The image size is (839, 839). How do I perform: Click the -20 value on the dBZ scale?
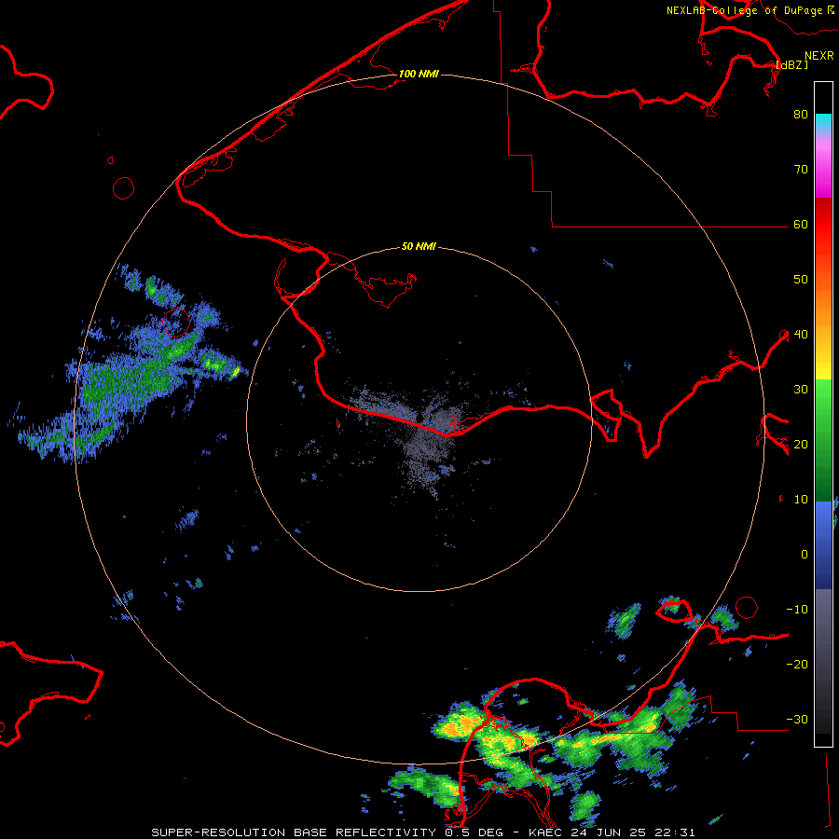(797, 664)
